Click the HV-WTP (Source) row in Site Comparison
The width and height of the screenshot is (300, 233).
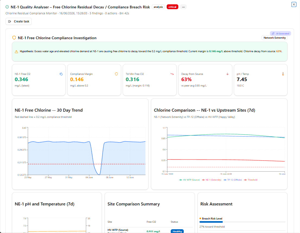coord(150,230)
